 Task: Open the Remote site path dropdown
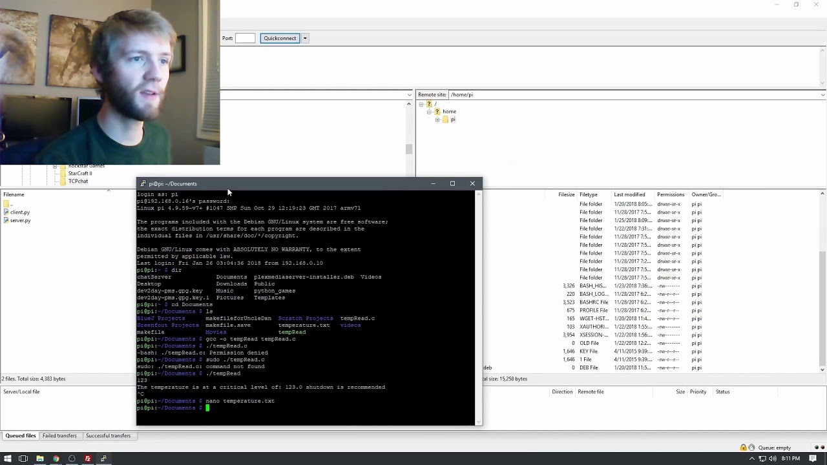click(x=822, y=95)
